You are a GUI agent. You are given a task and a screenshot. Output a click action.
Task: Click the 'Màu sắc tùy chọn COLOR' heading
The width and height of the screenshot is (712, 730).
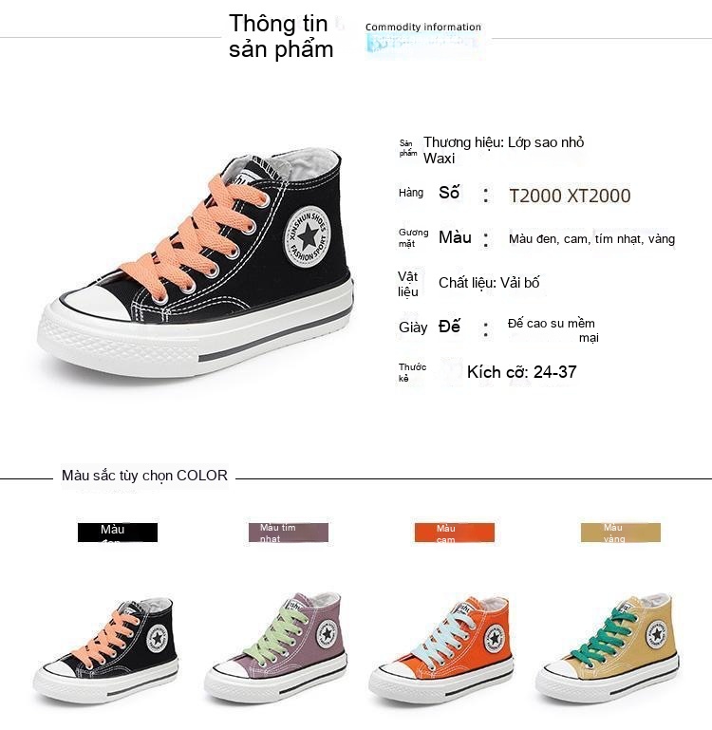point(144,476)
